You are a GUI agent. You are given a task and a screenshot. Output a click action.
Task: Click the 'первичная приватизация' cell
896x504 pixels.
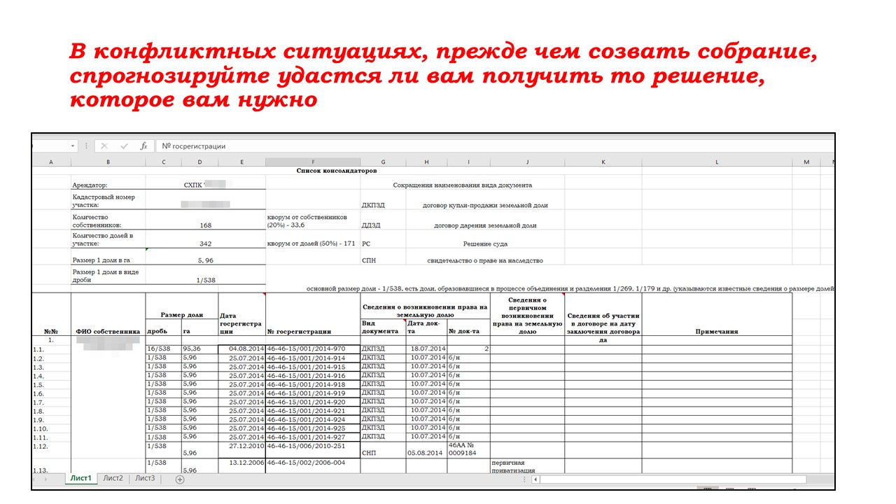point(527,466)
